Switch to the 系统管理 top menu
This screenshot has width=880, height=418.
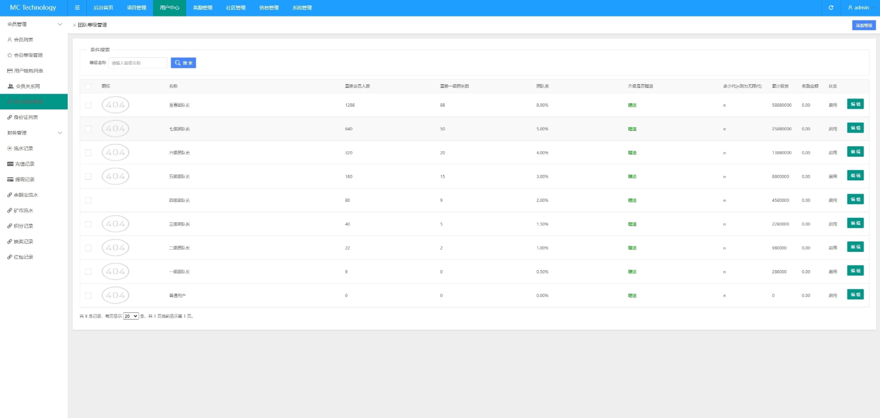coord(302,8)
